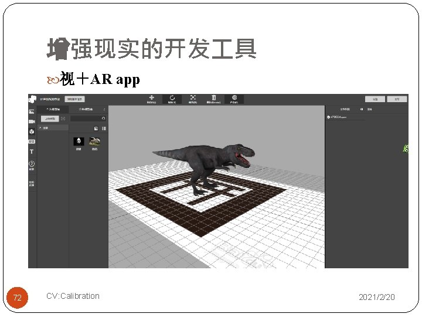Switch to list view icon
The width and height of the screenshot is (422, 317).
[104, 129]
